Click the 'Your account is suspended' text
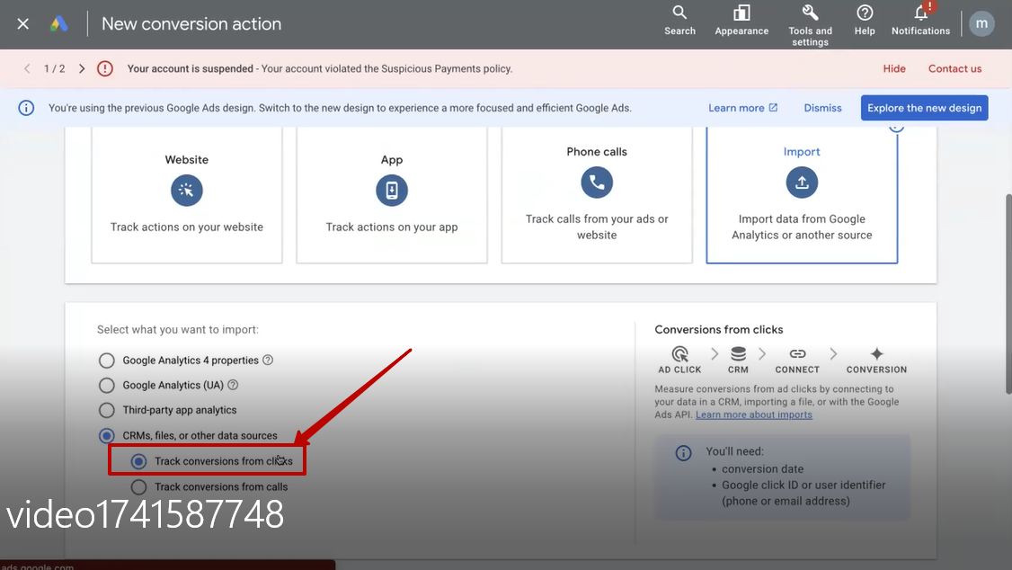 tap(190, 68)
